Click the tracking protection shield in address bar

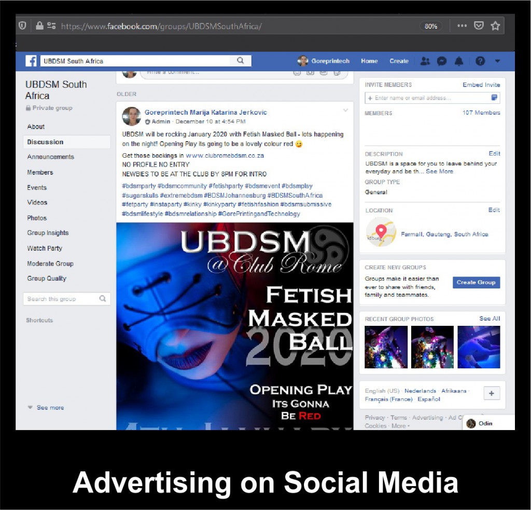coord(22,25)
